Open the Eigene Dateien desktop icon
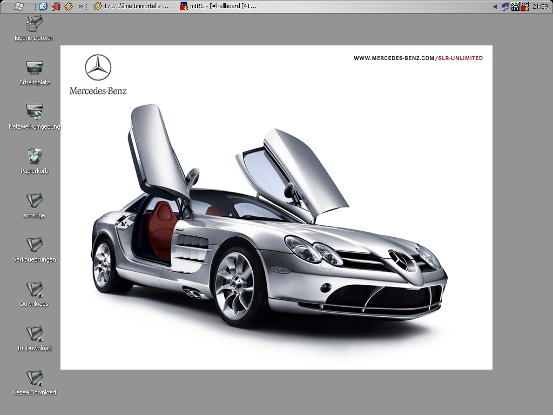The image size is (553, 415). 34,24
